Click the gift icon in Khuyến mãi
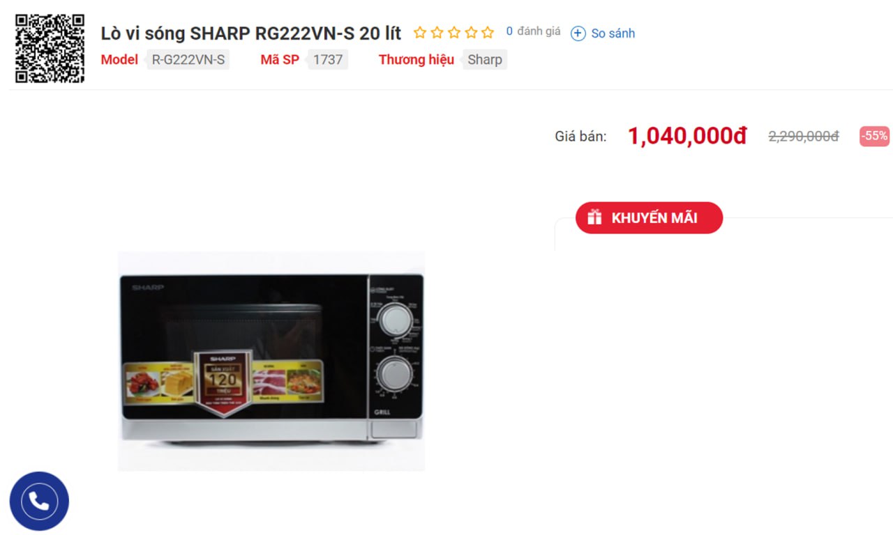893x535 pixels. tap(594, 217)
